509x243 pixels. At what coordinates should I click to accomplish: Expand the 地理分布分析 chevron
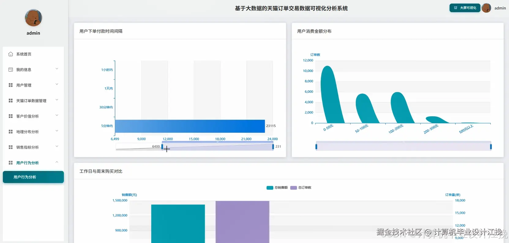(57, 131)
